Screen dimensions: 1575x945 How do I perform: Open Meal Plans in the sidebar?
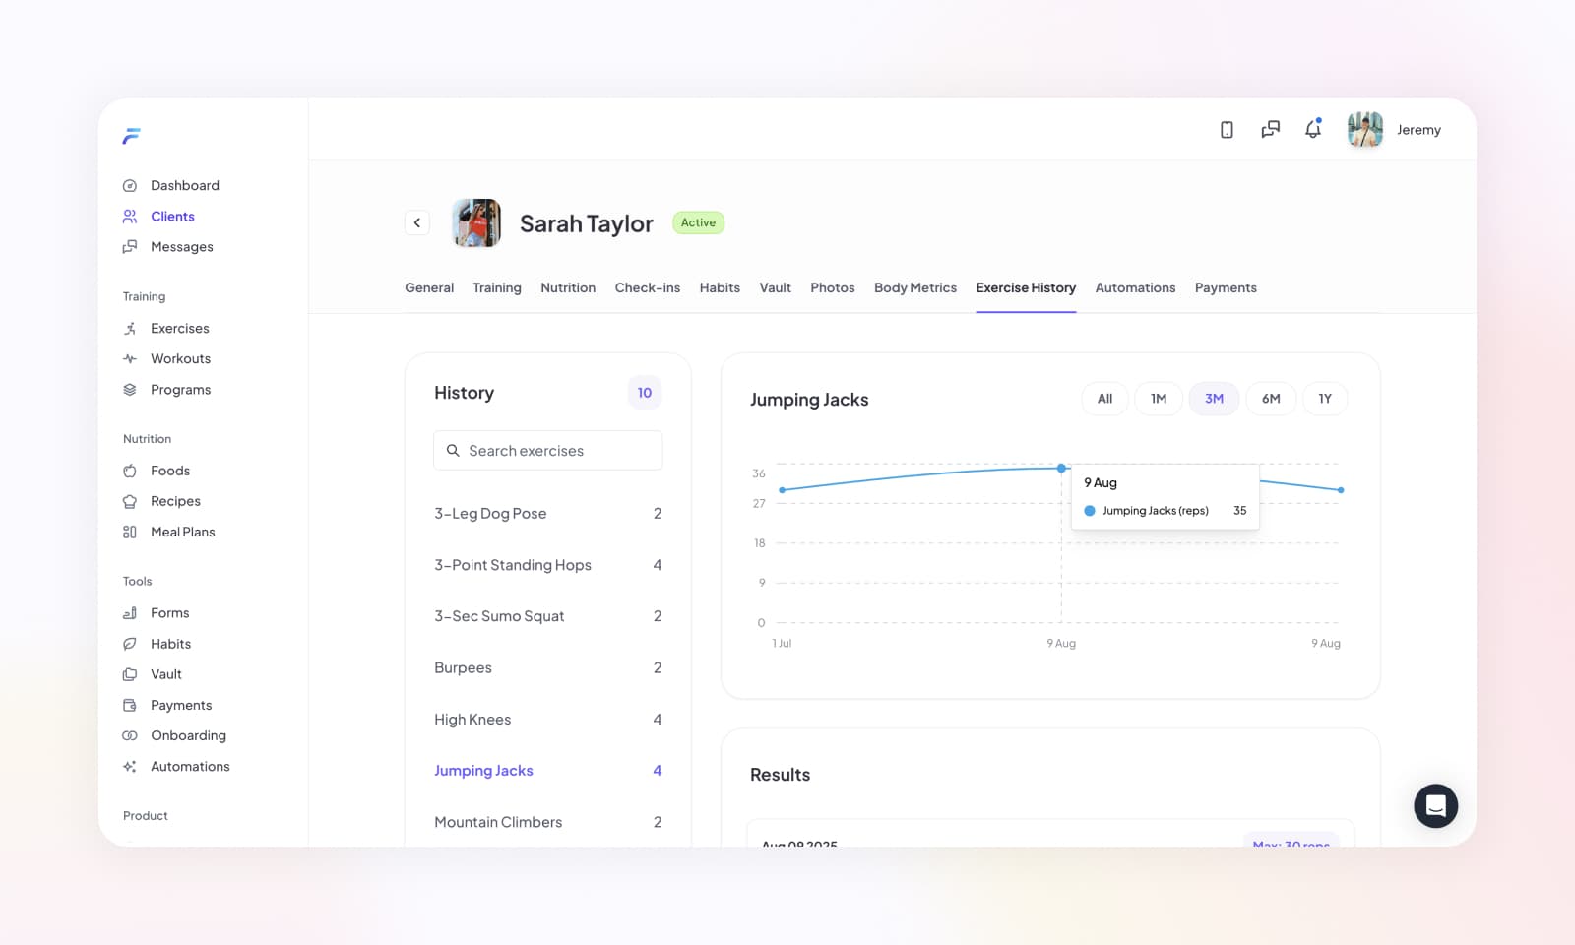coord(182,533)
